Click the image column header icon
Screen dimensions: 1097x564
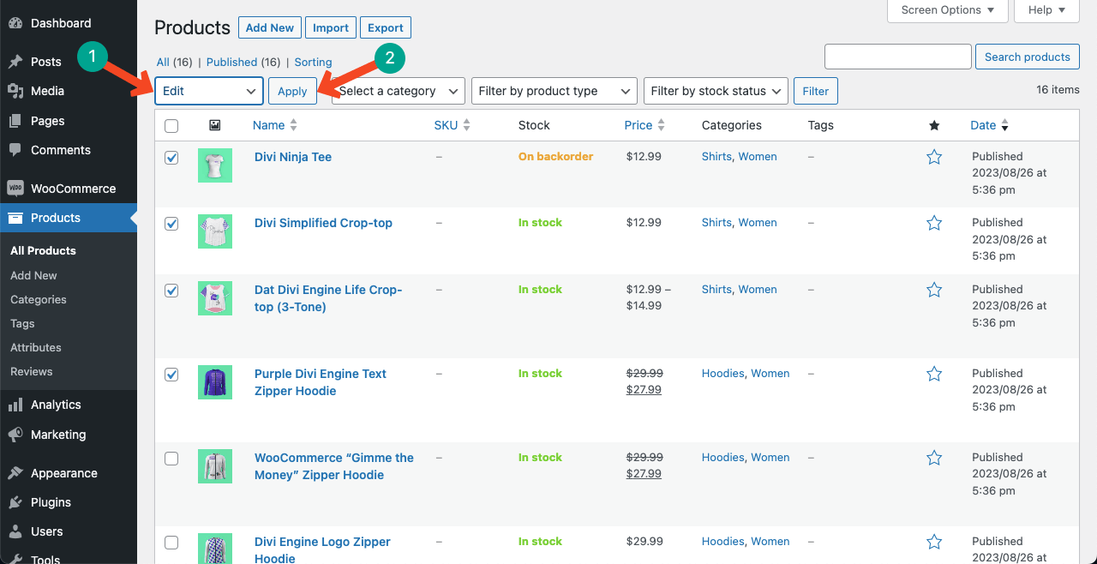coord(214,125)
